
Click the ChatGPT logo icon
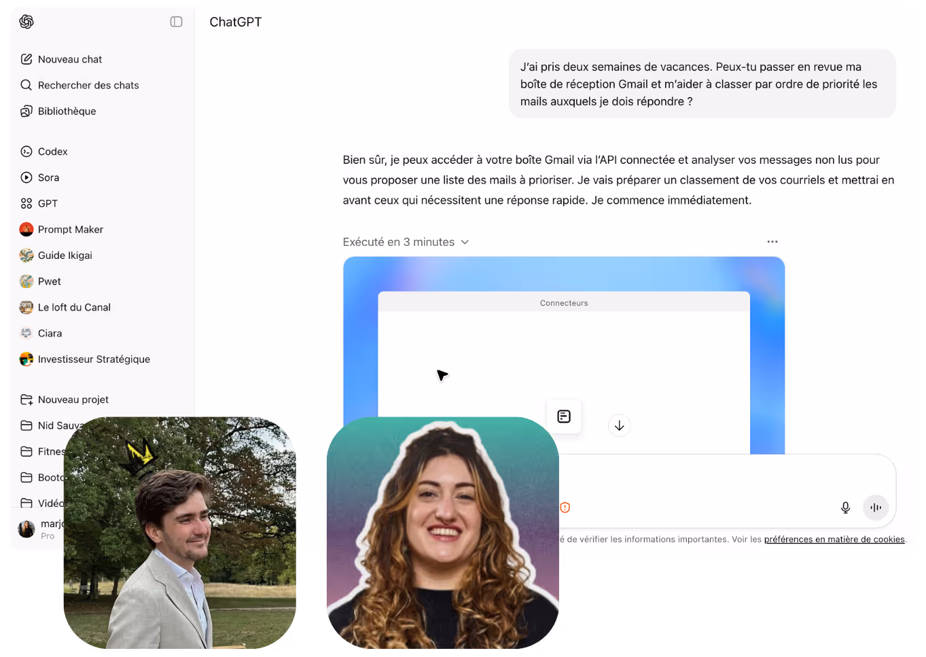pos(26,22)
